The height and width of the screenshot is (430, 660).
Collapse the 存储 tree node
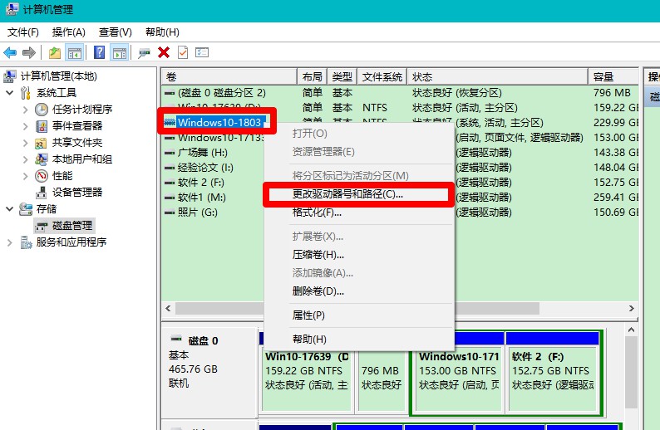click(x=10, y=209)
